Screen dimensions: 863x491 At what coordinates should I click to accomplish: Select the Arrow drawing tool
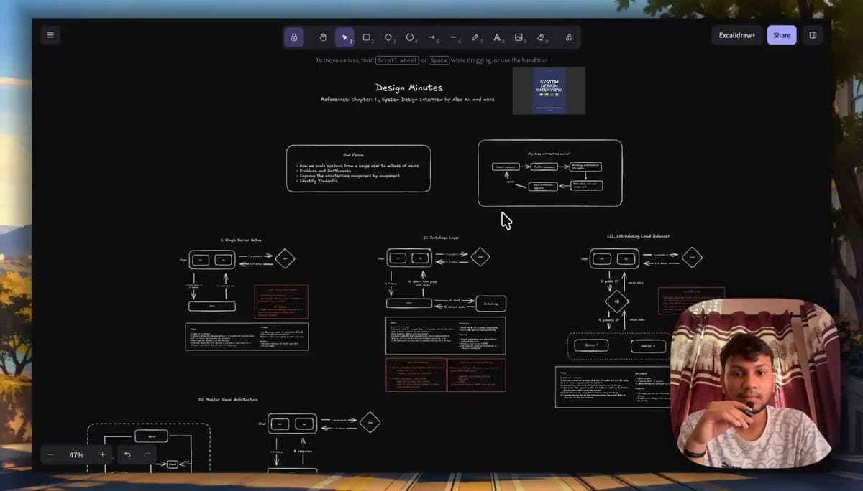(x=432, y=37)
